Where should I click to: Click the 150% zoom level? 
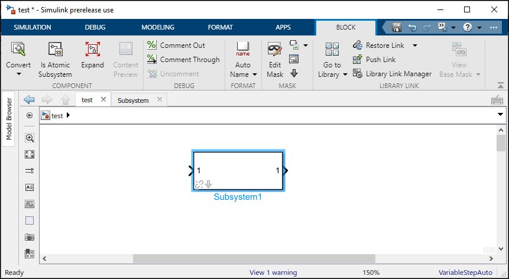coord(371,272)
